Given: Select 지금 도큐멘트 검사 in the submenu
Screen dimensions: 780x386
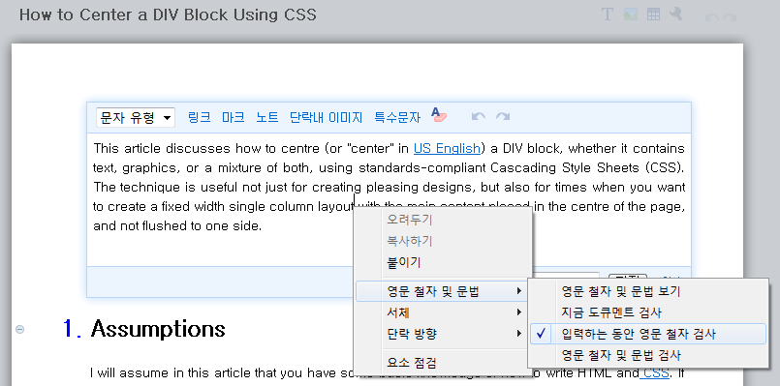Looking at the screenshot, I should pyautogui.click(x=648, y=312).
